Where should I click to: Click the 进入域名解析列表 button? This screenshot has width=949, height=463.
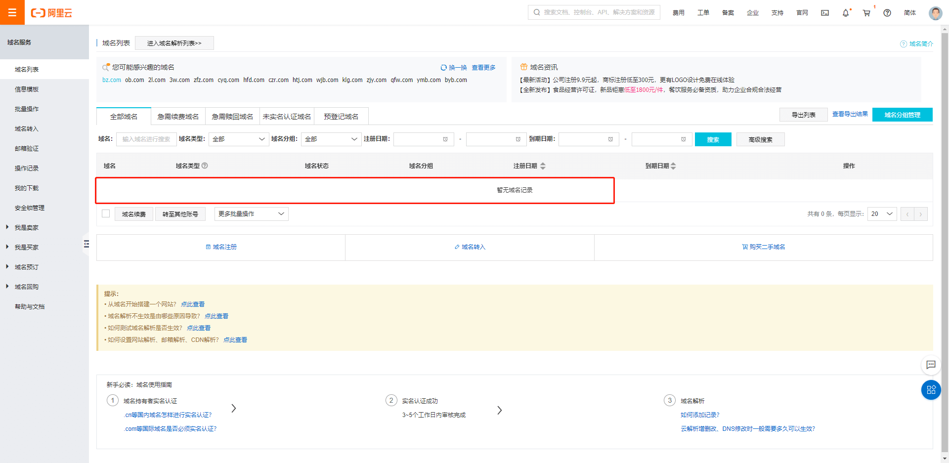click(174, 43)
